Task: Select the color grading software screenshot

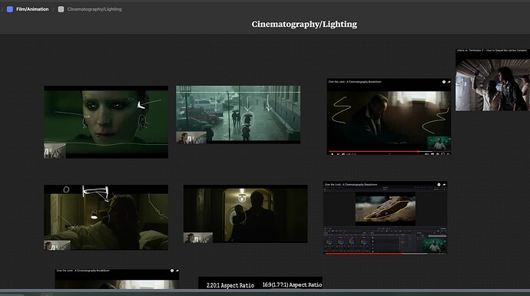Action: point(386,218)
